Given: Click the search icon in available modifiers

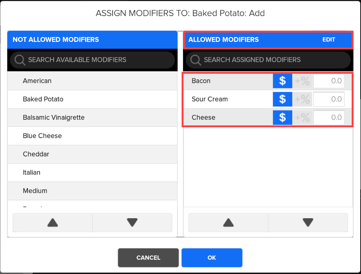Looking at the screenshot, I should 19,60.
